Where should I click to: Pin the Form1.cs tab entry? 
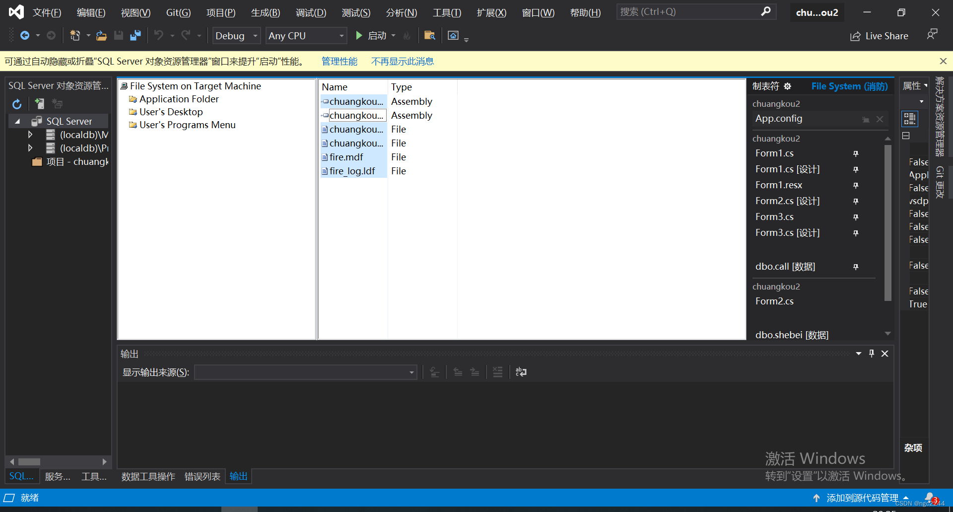click(x=856, y=153)
